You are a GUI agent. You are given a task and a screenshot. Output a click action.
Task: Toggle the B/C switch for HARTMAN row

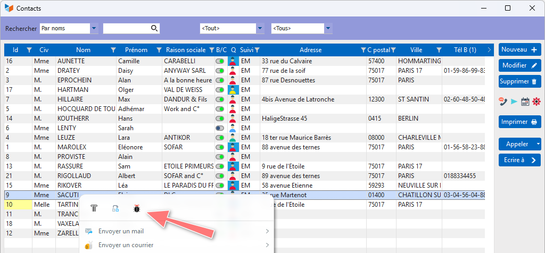click(x=219, y=90)
